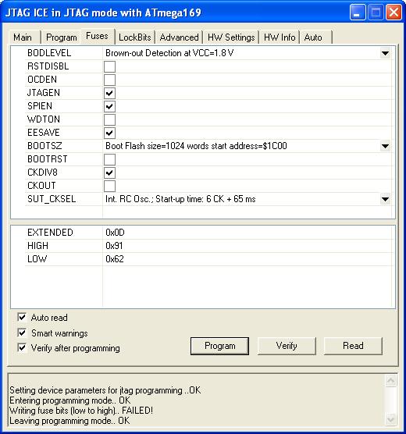Toggle Verify after programming checkbox
This screenshot has height=434, width=406.
pos(22,347)
